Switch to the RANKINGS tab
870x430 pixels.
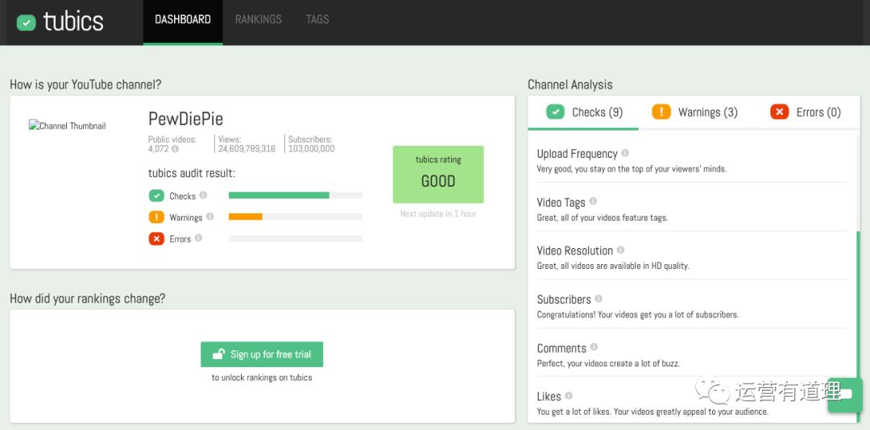(x=258, y=20)
